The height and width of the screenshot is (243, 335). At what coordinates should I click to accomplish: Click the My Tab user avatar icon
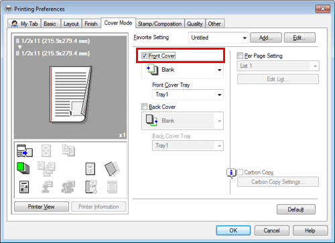coord(15,23)
